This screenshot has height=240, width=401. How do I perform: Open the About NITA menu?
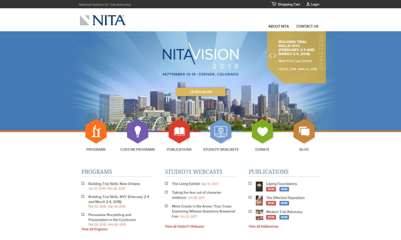coord(278,26)
